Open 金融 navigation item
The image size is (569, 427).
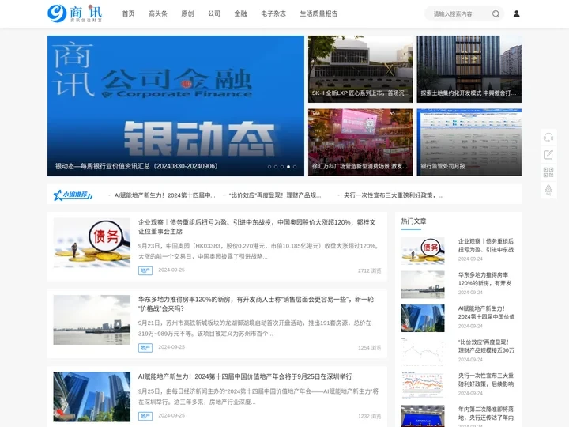point(240,13)
